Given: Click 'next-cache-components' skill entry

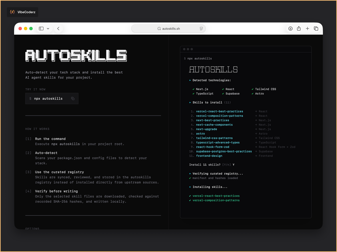Looking at the screenshot, I should (214, 125).
